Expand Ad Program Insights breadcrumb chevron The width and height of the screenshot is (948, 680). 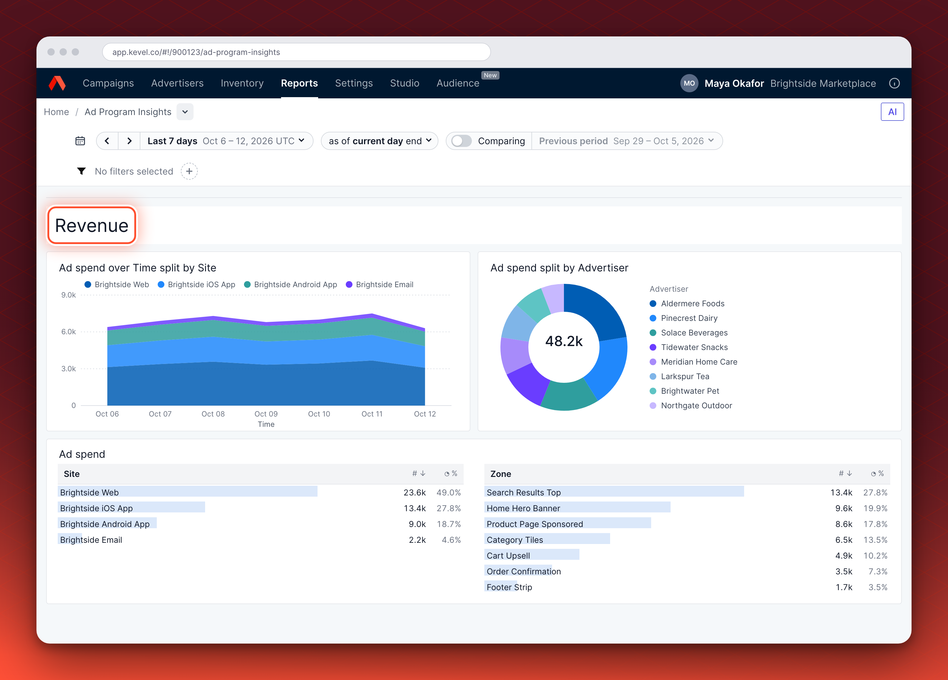(185, 112)
